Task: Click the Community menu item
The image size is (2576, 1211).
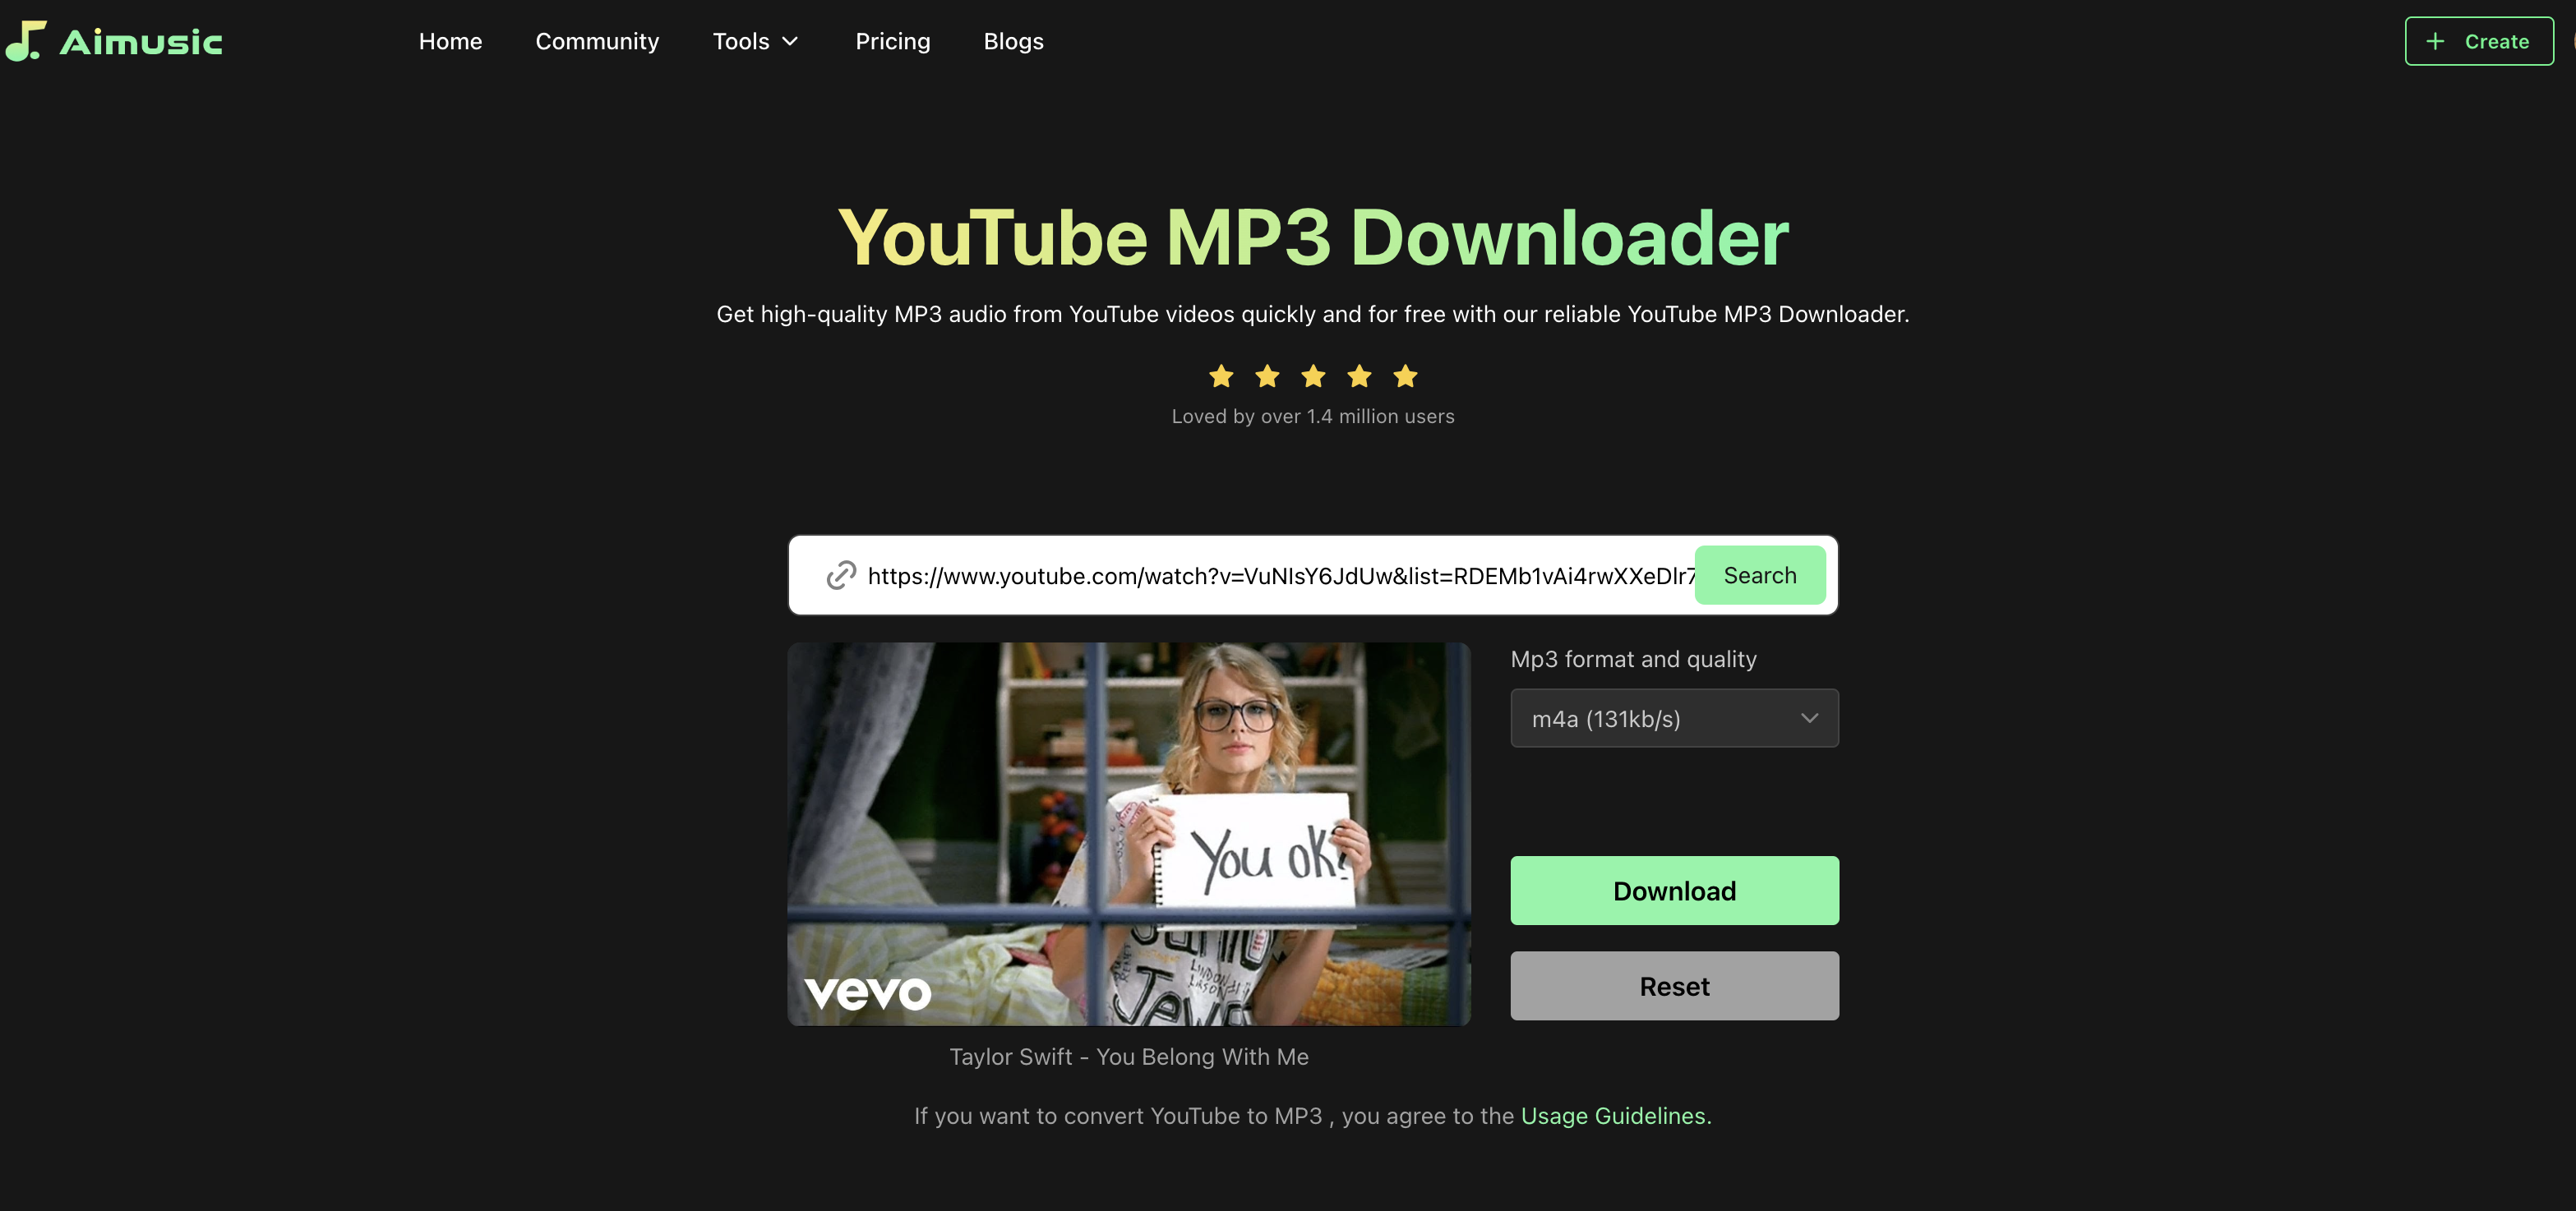Action: pos(597,39)
